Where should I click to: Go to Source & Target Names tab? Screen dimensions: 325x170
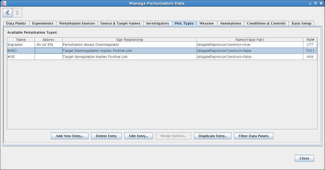(121, 23)
